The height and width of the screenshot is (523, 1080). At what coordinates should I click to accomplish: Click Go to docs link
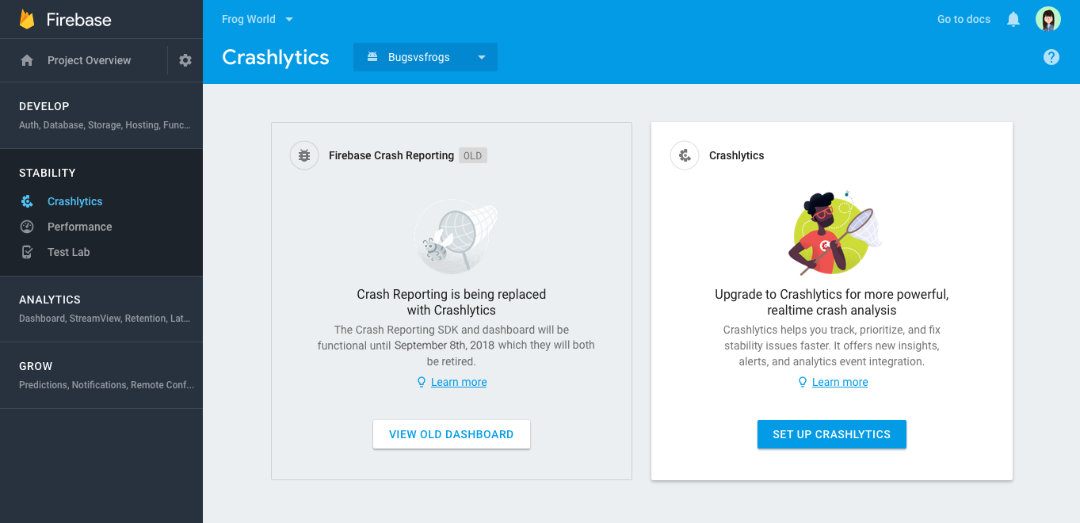964,19
